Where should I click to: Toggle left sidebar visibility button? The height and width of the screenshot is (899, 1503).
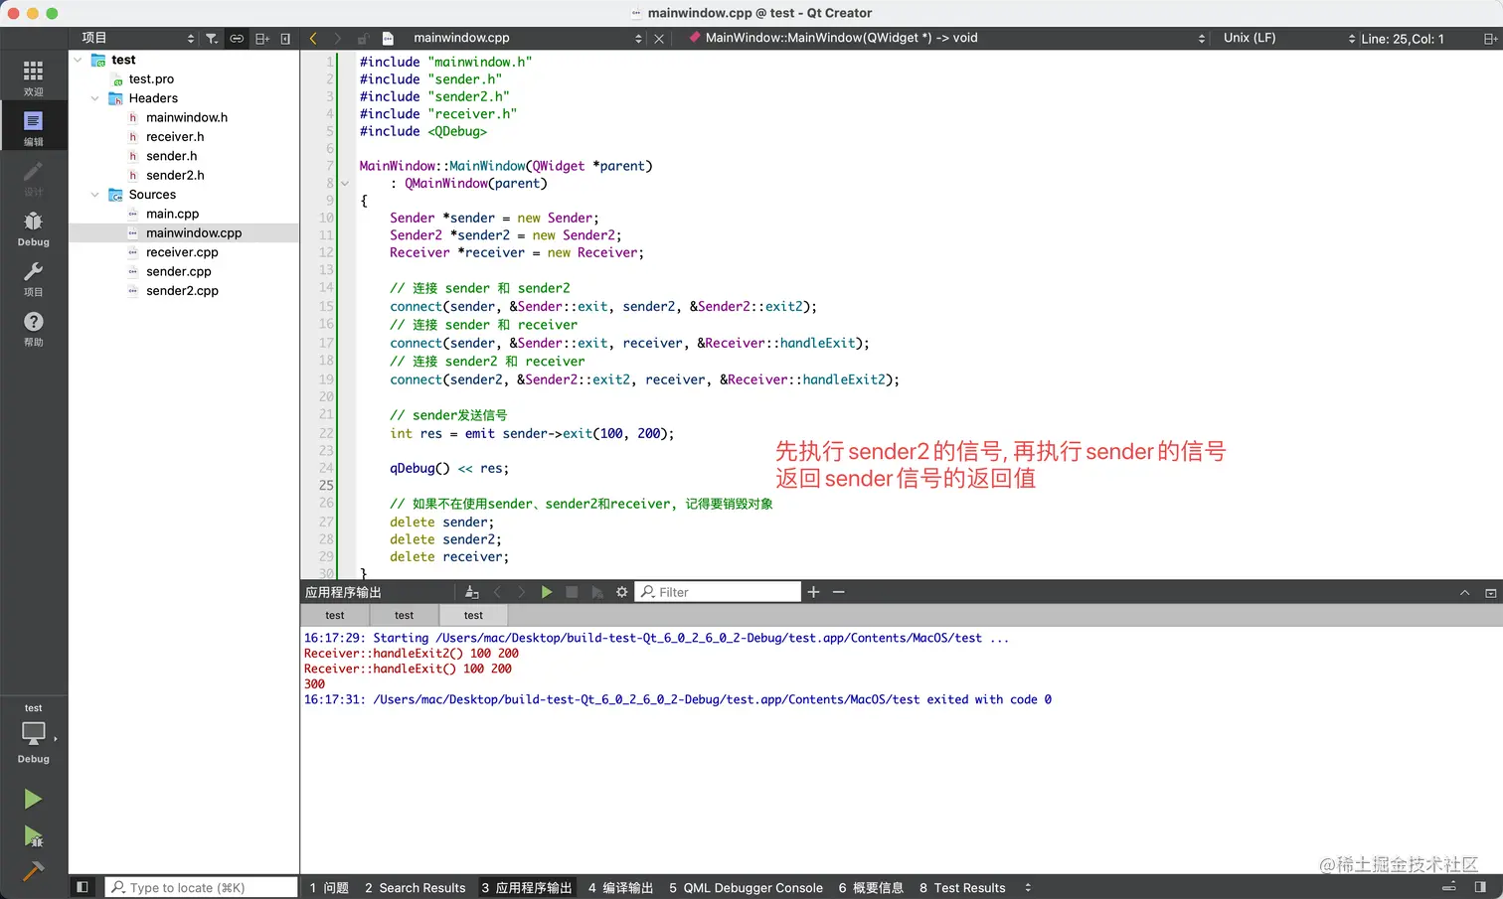point(83,887)
